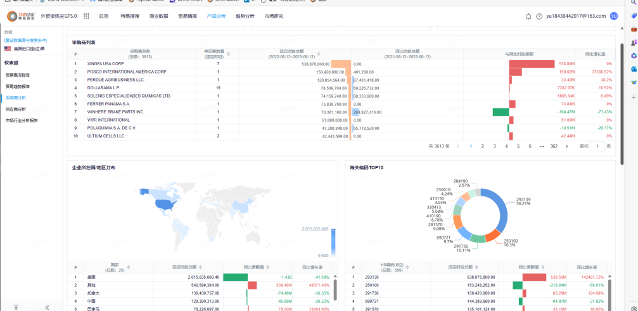Sort the 国家 column in country table
This screenshot has height=311, width=638.
point(129,267)
